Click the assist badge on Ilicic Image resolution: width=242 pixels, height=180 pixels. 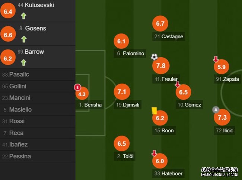(x=216, y=110)
